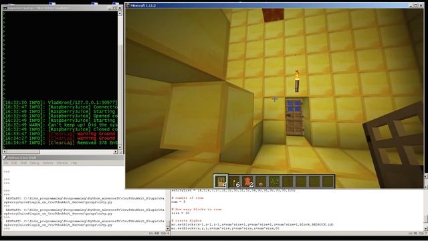428x241 pixels.
Task: Click the entityList line at editor top
Action: point(233,190)
